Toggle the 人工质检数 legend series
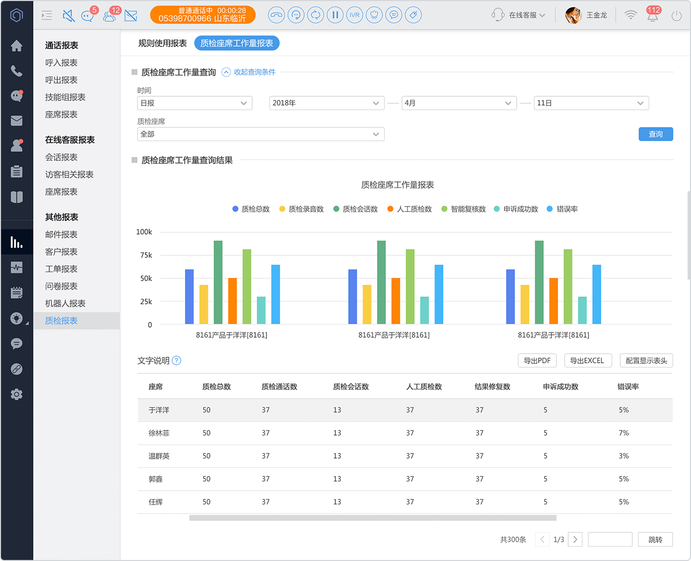This screenshot has width=691, height=561. [409, 209]
